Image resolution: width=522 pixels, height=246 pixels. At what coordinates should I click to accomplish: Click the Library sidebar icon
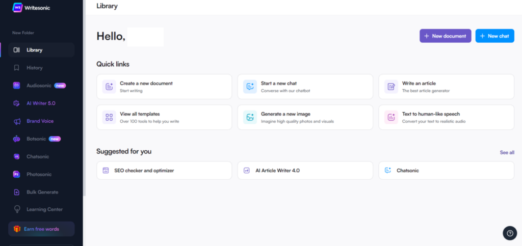point(17,50)
